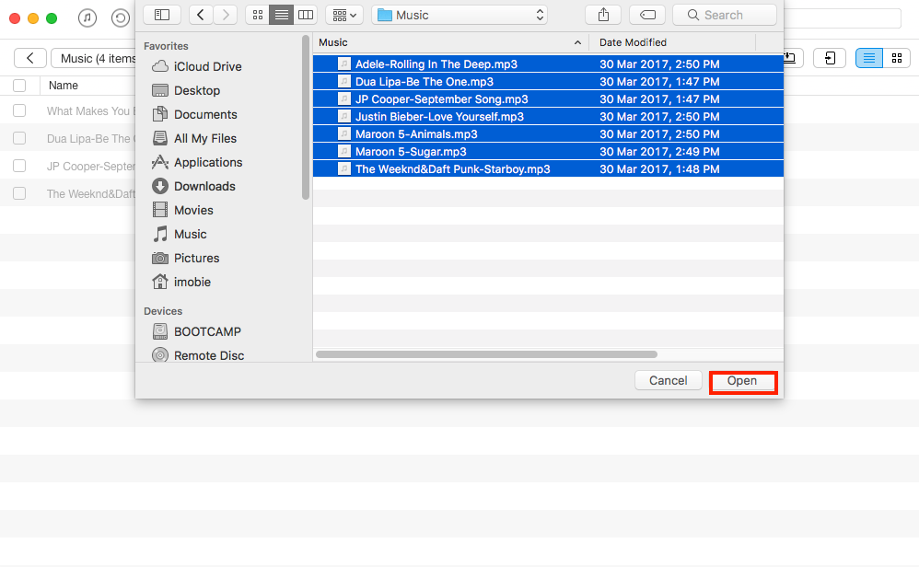Click the back arrow button in app window
The image size is (919, 567).
click(29, 58)
